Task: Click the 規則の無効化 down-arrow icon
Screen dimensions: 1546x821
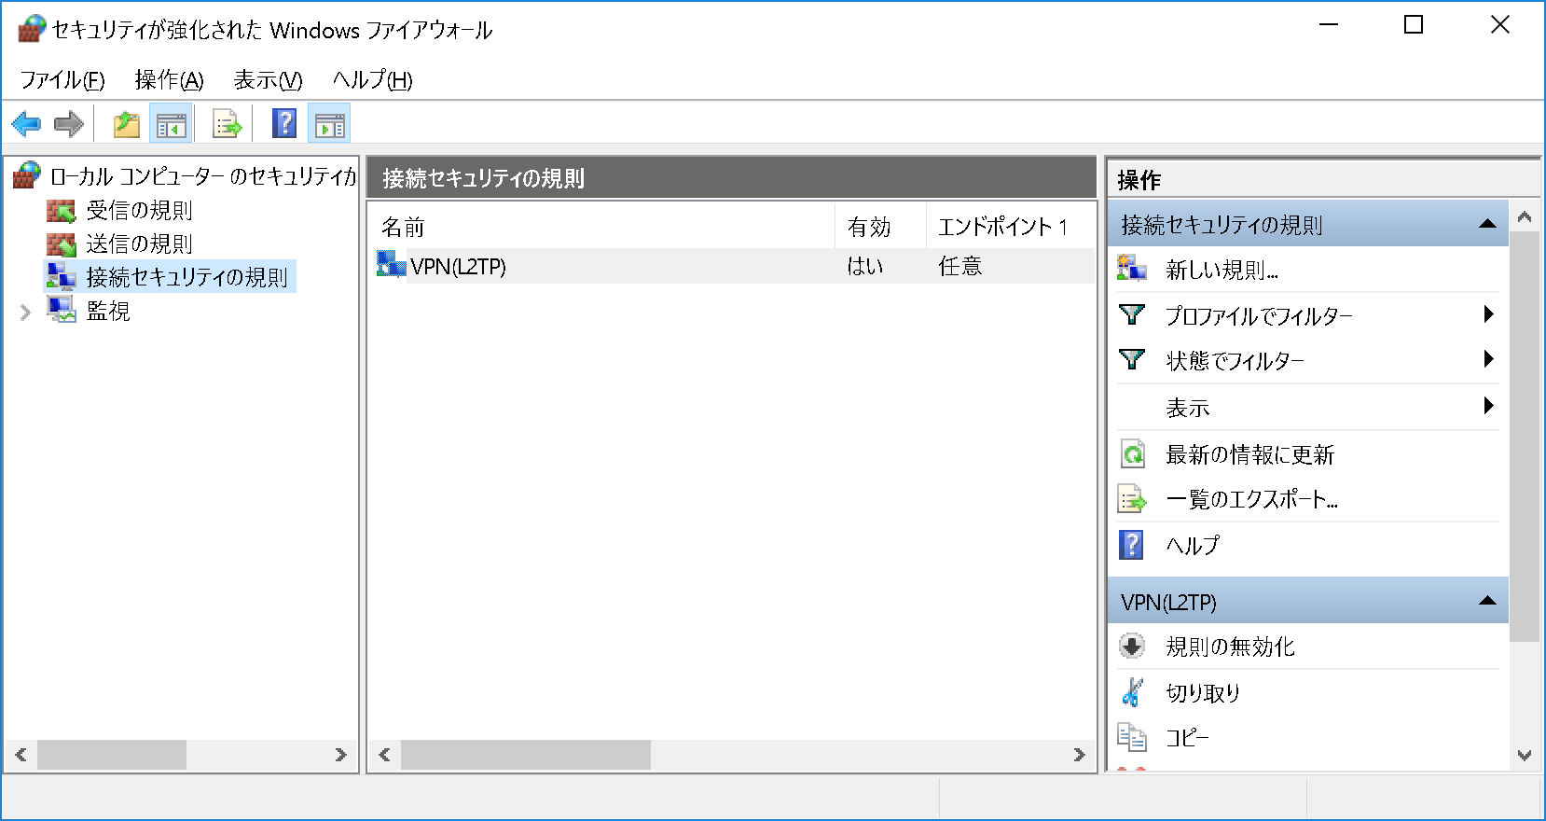Action: pyautogui.click(x=1131, y=646)
